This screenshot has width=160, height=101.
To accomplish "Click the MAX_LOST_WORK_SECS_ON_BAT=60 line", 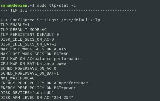I will [x=35, y=54].
